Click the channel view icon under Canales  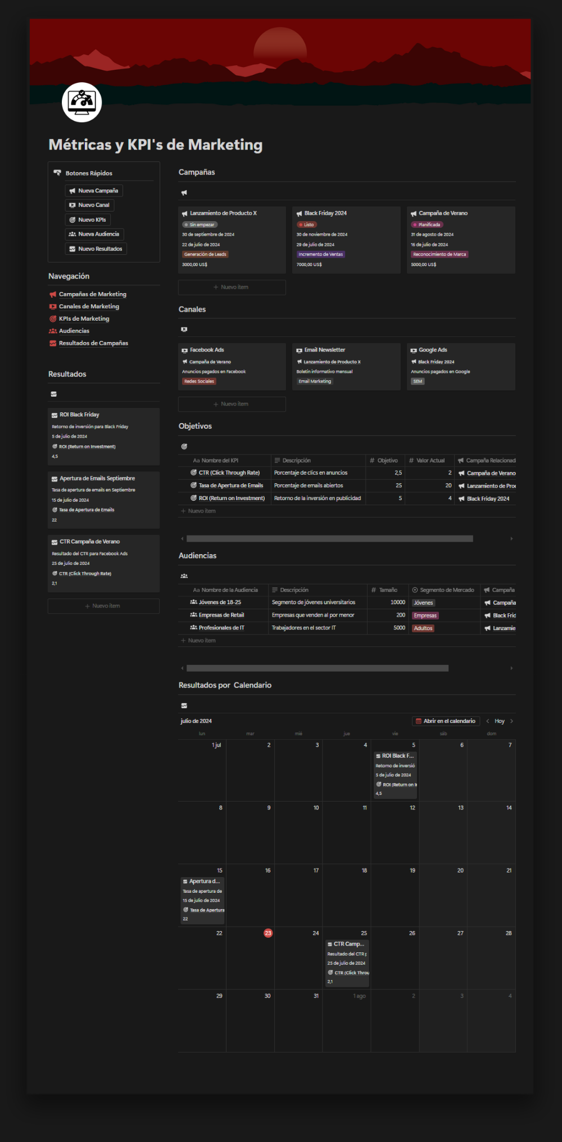click(x=184, y=330)
